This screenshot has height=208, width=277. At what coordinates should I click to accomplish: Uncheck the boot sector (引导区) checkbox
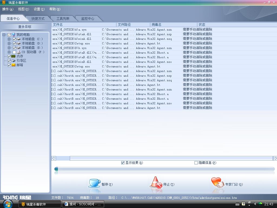[9, 61]
